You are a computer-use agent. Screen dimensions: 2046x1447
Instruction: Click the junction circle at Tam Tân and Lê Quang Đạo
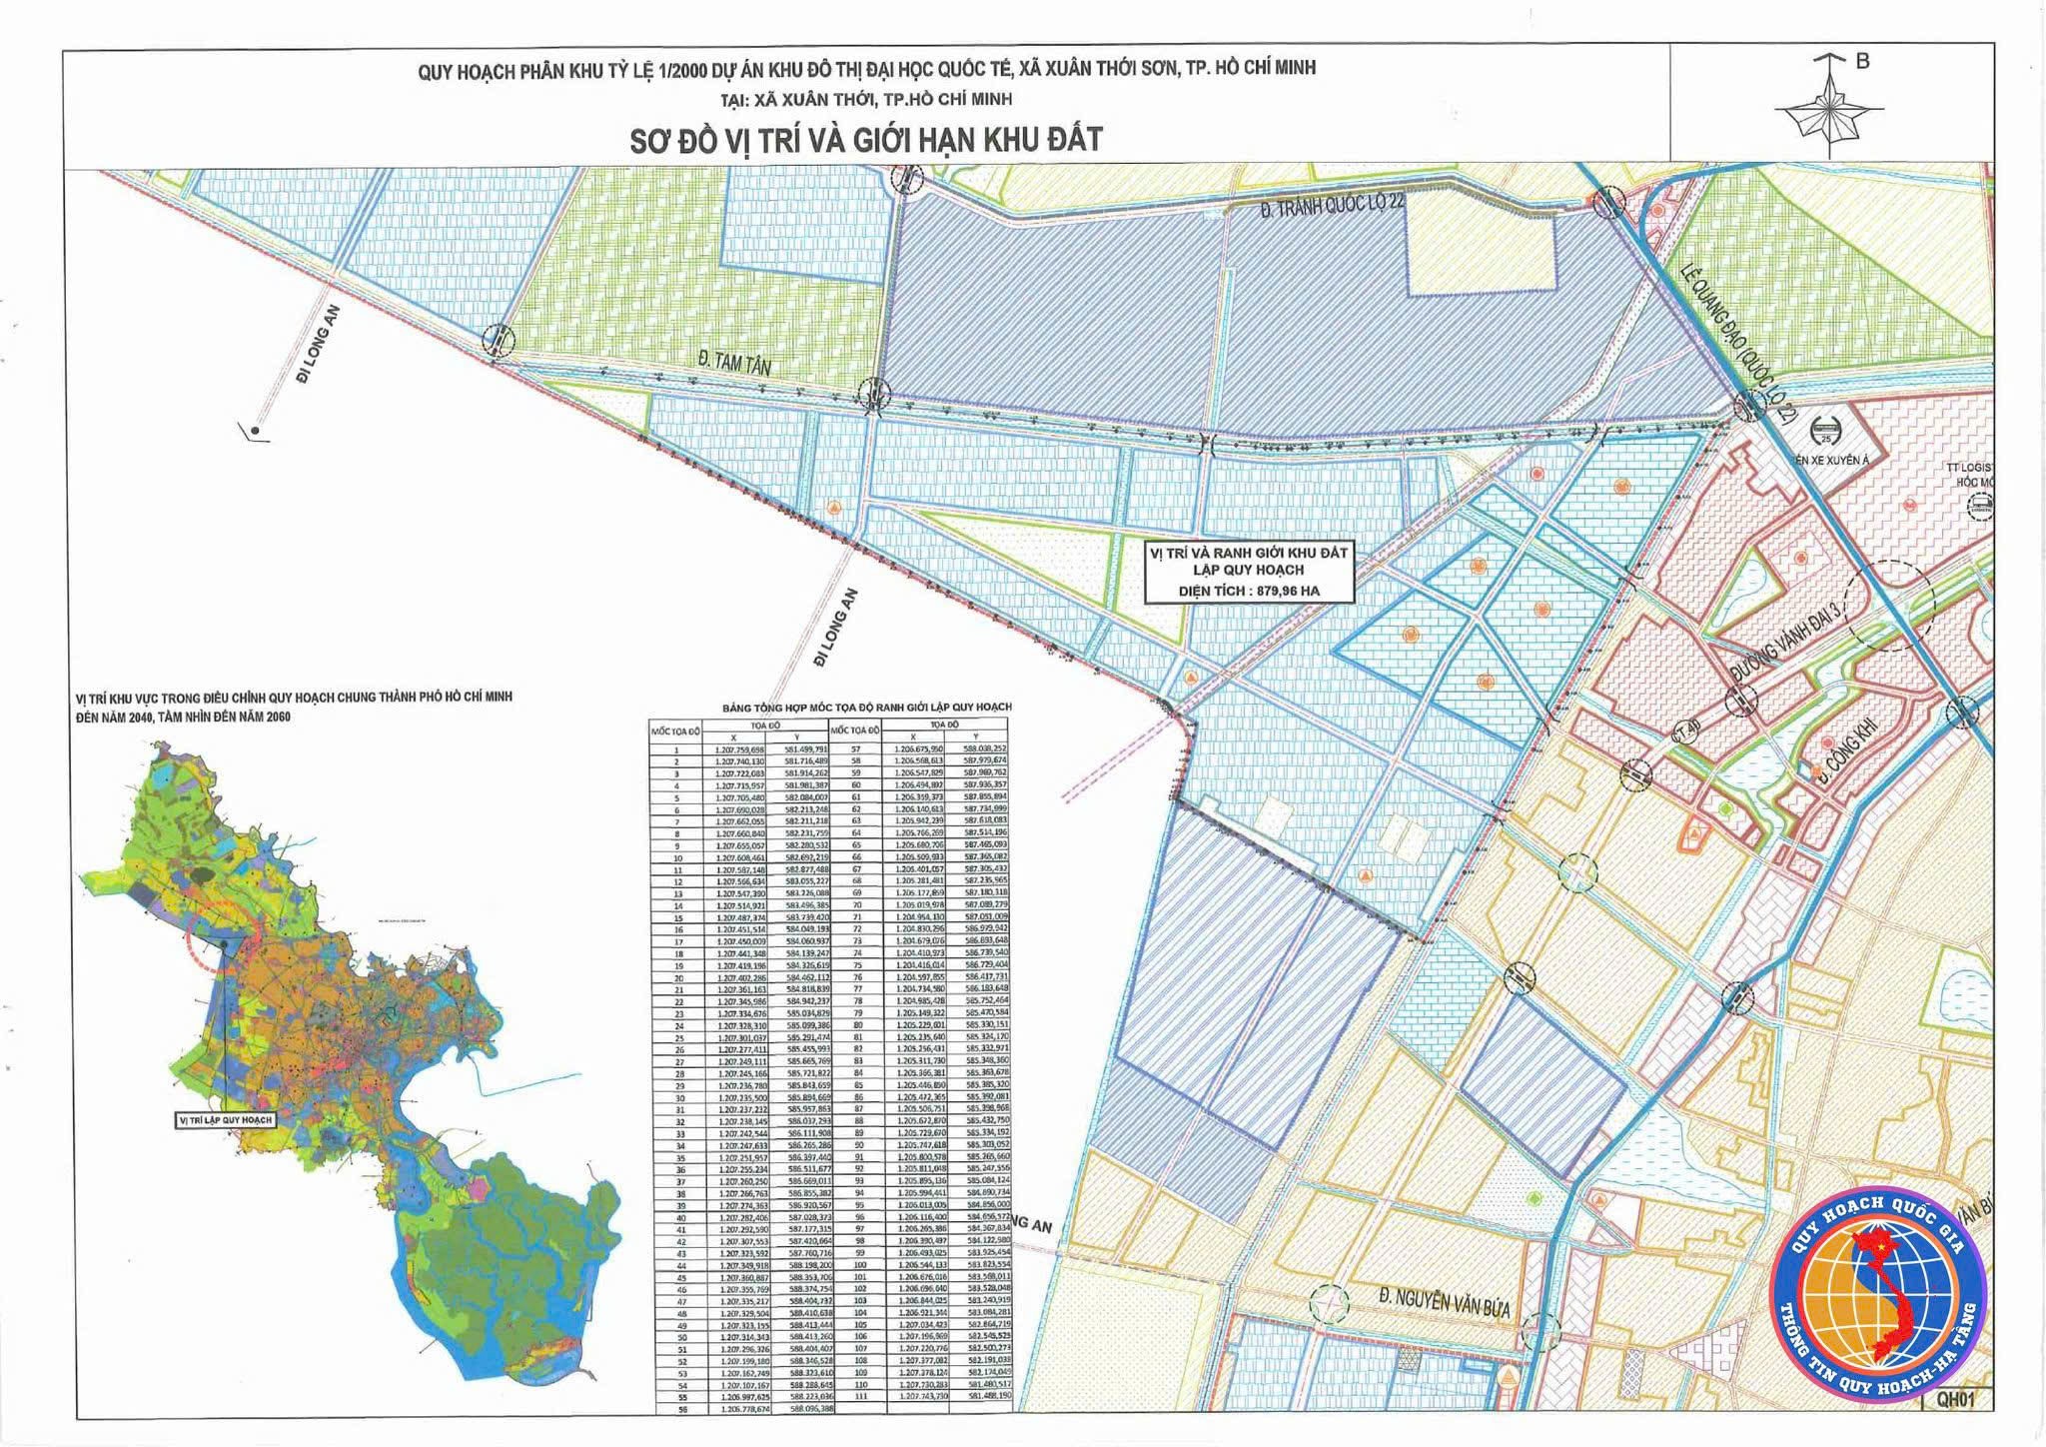click(1748, 408)
